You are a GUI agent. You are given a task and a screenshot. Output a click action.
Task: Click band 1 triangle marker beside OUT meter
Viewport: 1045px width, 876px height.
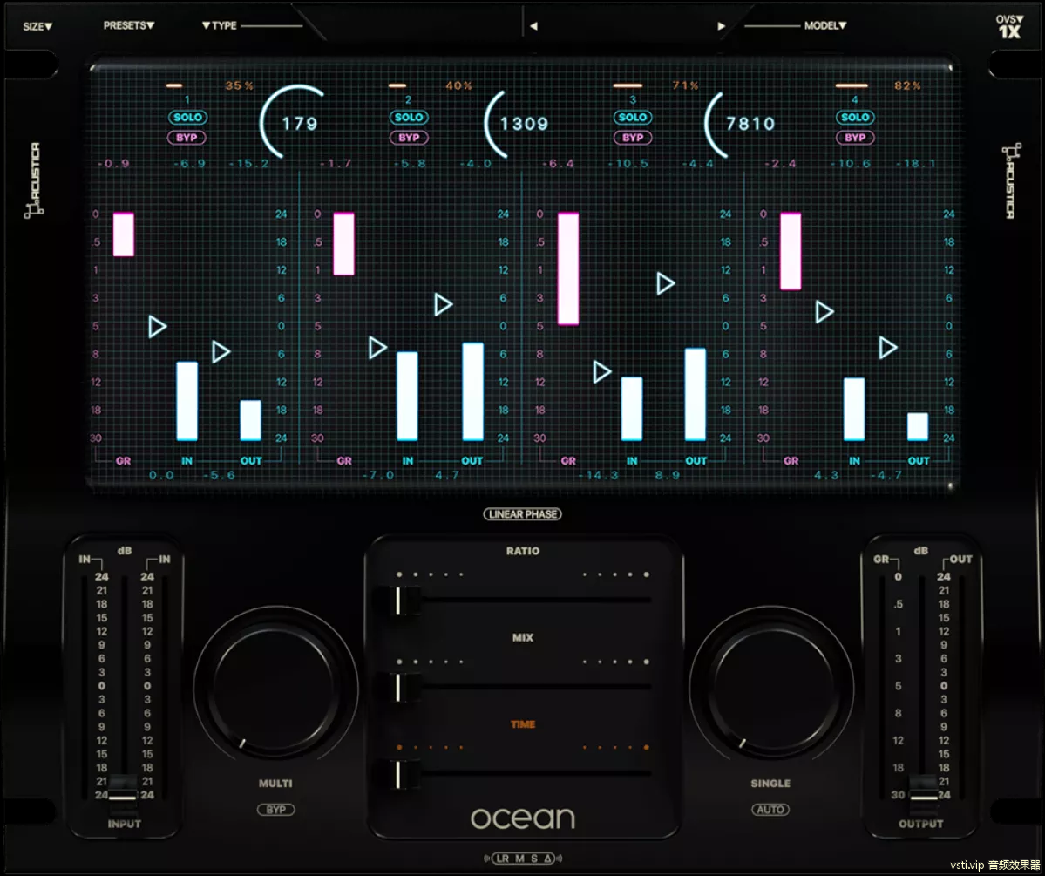coord(221,351)
